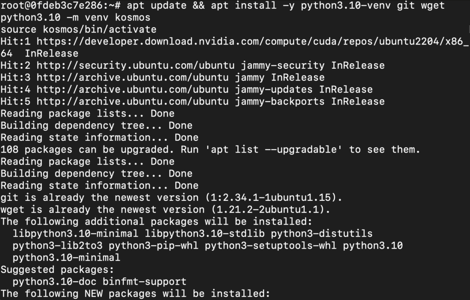Viewport: 470px width, 300px height.
Task: Click the binfmt-support suggested package
Action: (x=144, y=281)
